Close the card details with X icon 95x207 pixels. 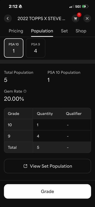tap(87, 18)
